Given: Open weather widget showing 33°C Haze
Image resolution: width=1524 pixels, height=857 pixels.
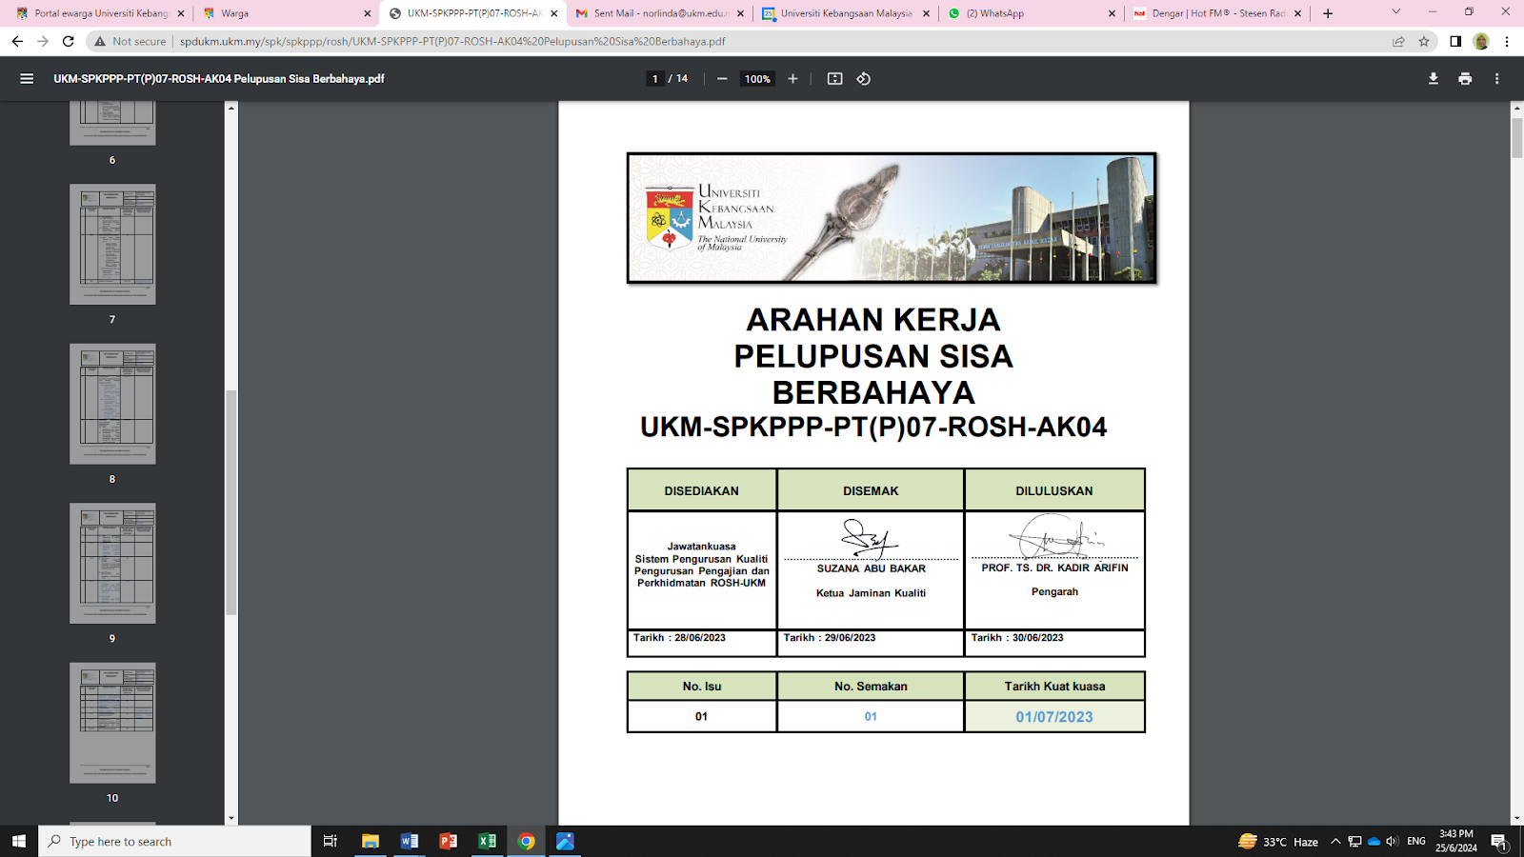Looking at the screenshot, I should click(x=1278, y=842).
